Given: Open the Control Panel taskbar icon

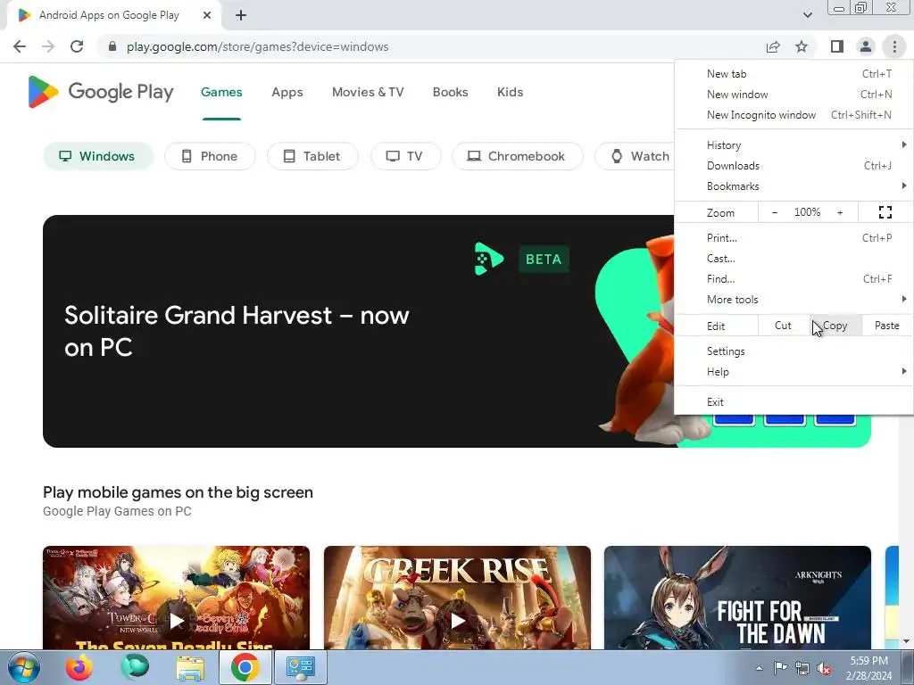Looking at the screenshot, I should (300, 667).
